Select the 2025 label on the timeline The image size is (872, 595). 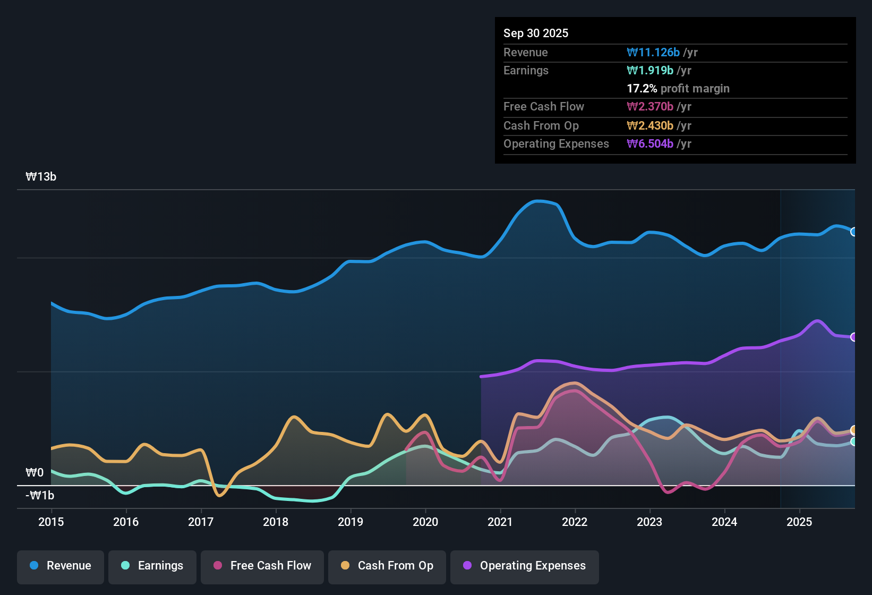(800, 522)
